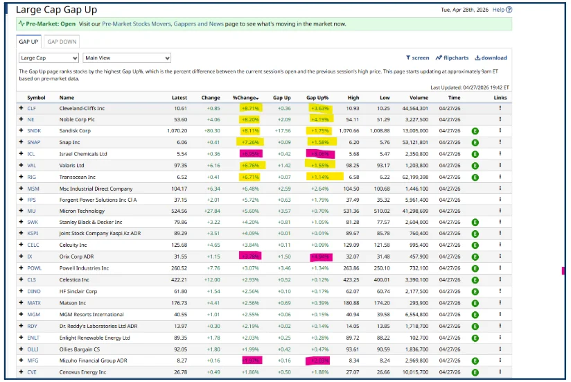Click the green earnings icon for VAL
571x382 pixels.
tap(475, 166)
